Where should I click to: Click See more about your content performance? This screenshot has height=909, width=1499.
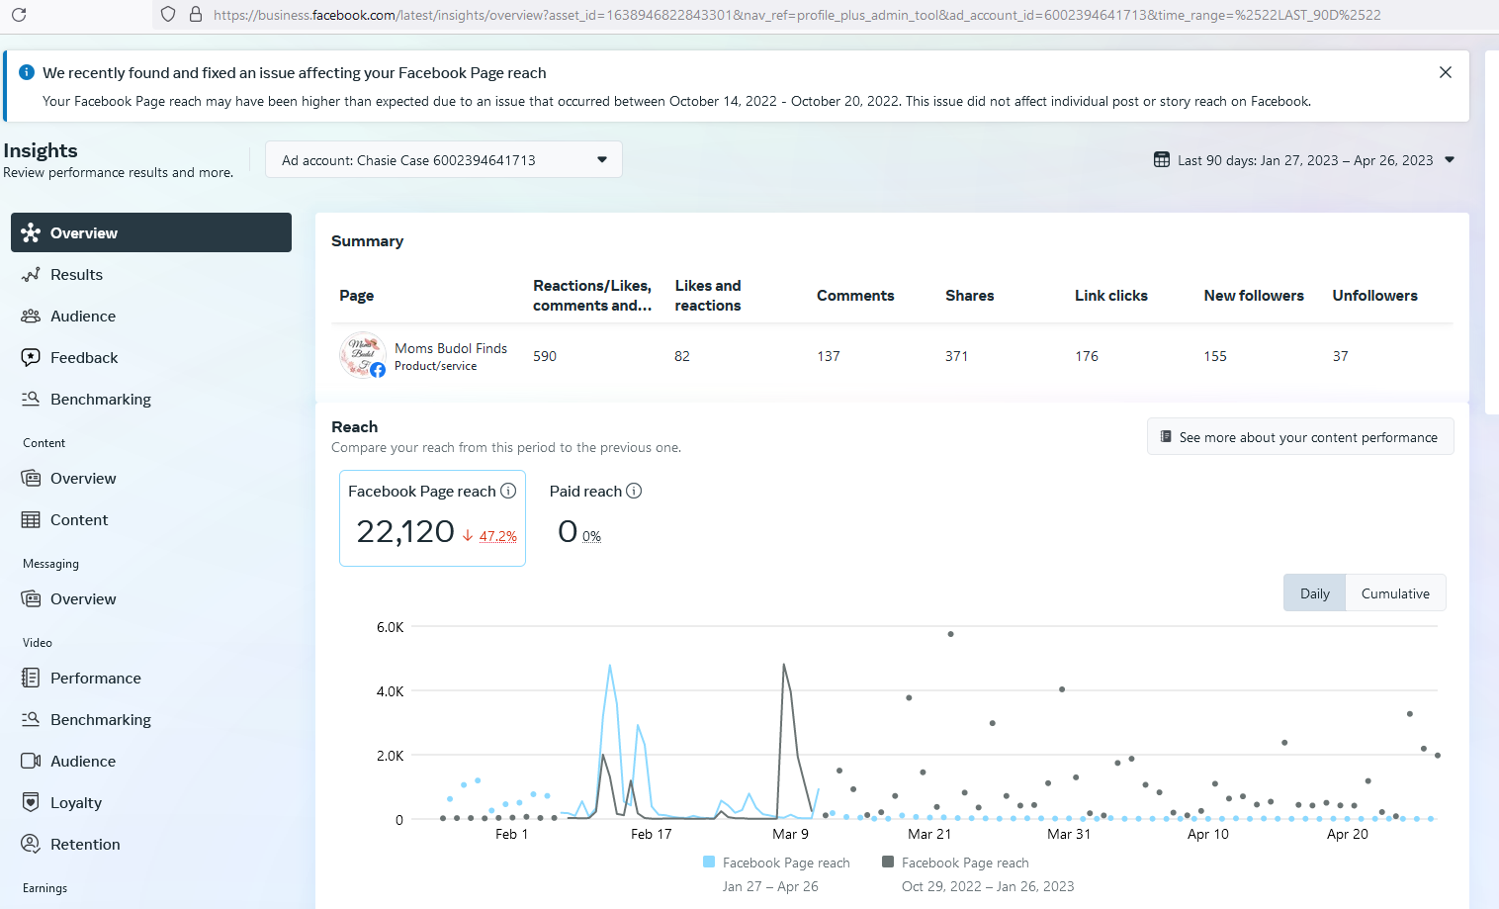tap(1300, 436)
